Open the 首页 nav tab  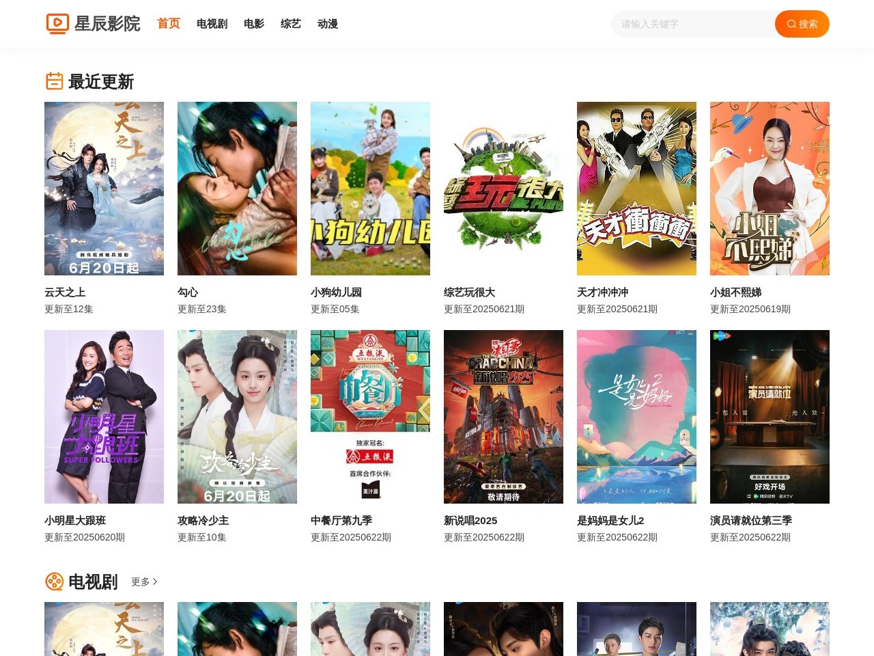click(x=169, y=24)
